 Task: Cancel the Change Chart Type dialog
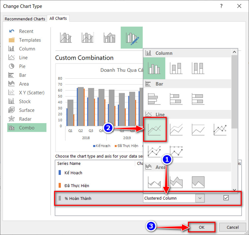click(x=232, y=227)
